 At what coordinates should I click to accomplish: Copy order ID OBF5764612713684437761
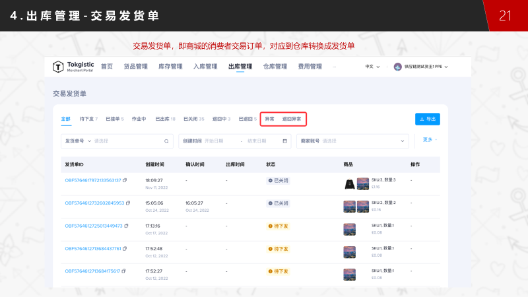tap(125, 249)
